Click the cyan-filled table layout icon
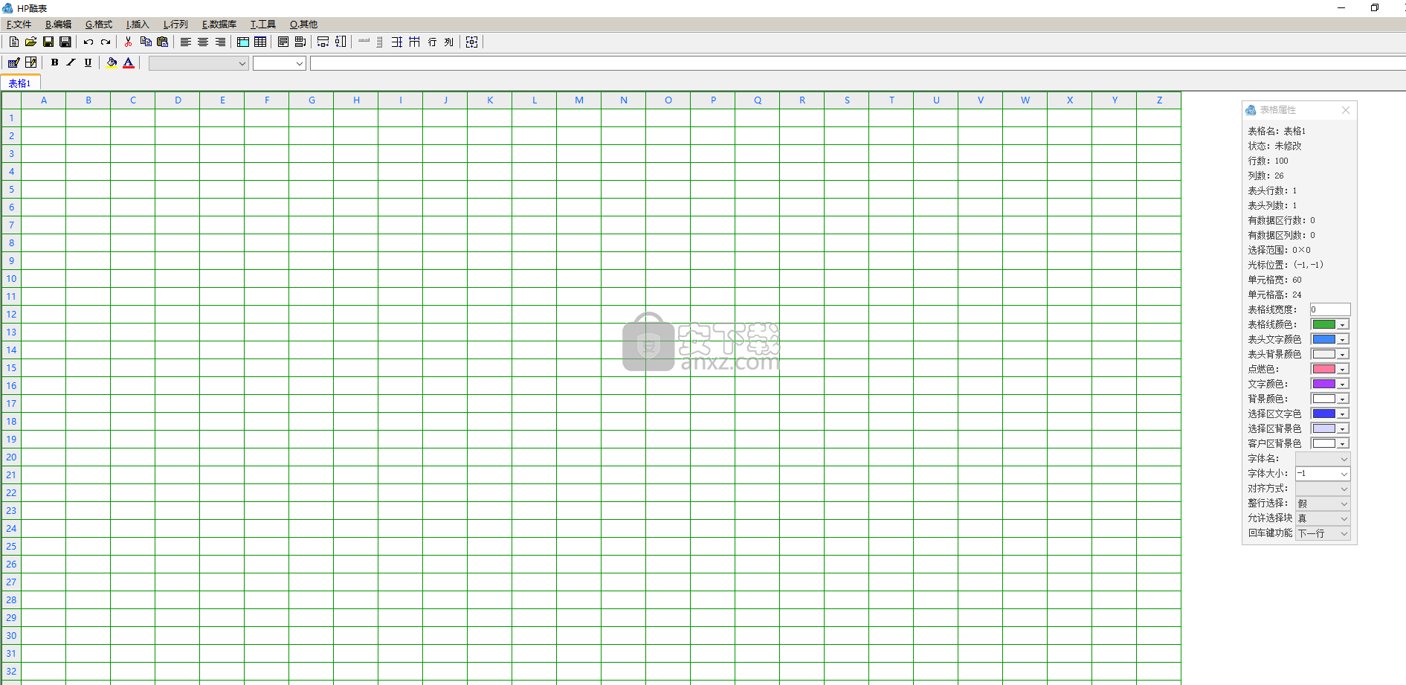 click(x=243, y=42)
